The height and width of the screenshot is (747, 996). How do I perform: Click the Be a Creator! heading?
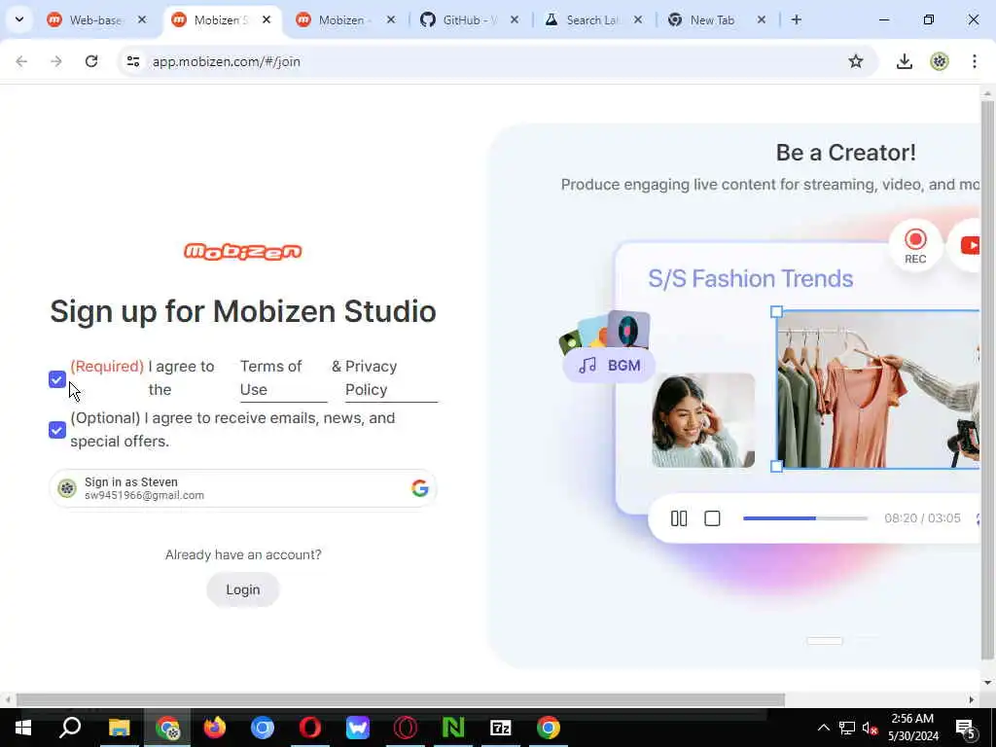[x=845, y=153]
